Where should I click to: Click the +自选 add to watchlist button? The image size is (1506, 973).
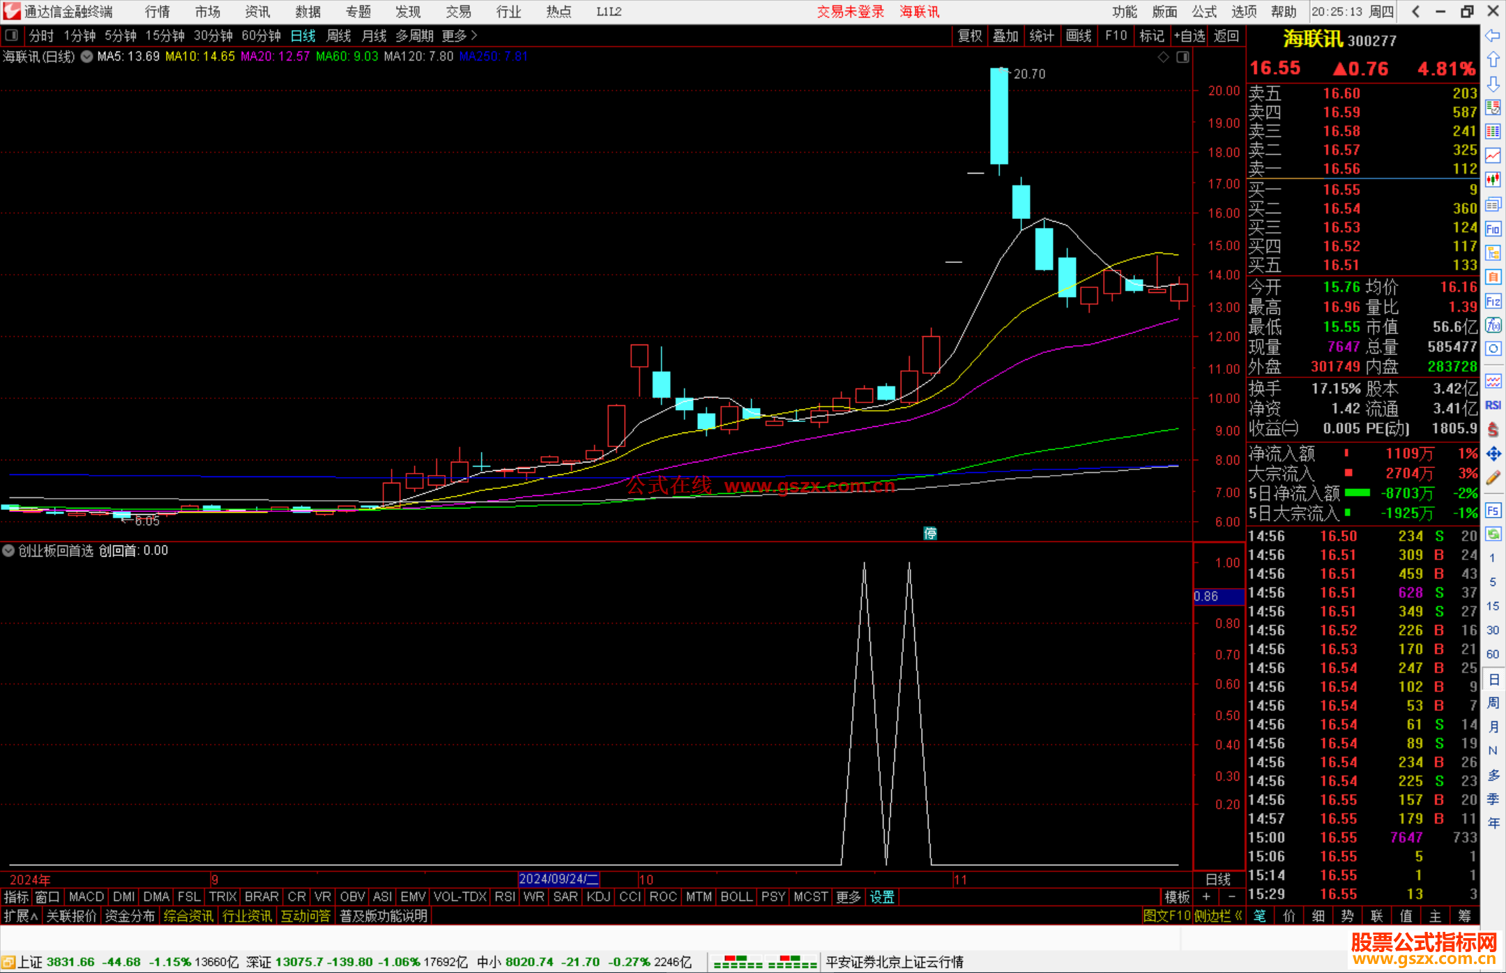tap(1189, 36)
